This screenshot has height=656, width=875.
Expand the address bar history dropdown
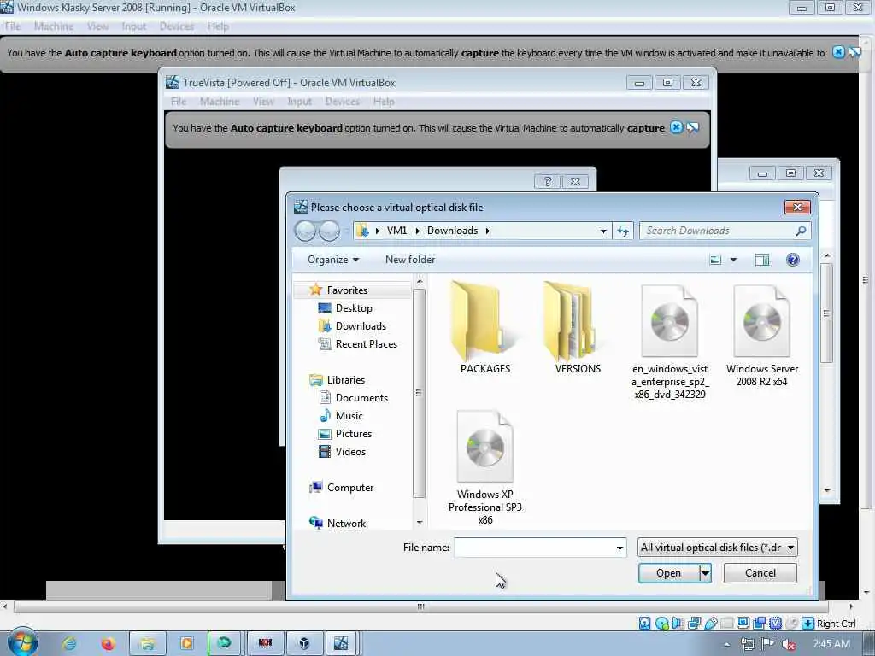(603, 231)
